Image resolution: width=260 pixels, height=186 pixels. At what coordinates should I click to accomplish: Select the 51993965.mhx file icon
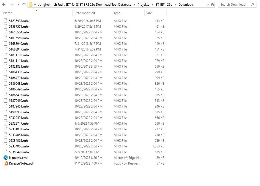pos(6,112)
